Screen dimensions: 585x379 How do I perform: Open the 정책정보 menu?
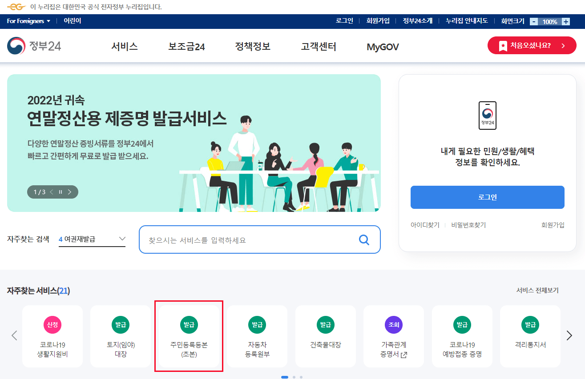253,46
